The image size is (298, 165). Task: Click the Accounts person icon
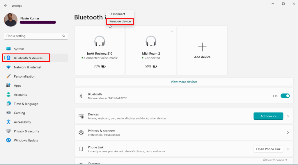(8, 94)
